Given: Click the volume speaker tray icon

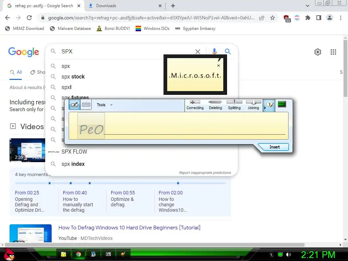Looking at the screenshot, I should click(288, 255).
